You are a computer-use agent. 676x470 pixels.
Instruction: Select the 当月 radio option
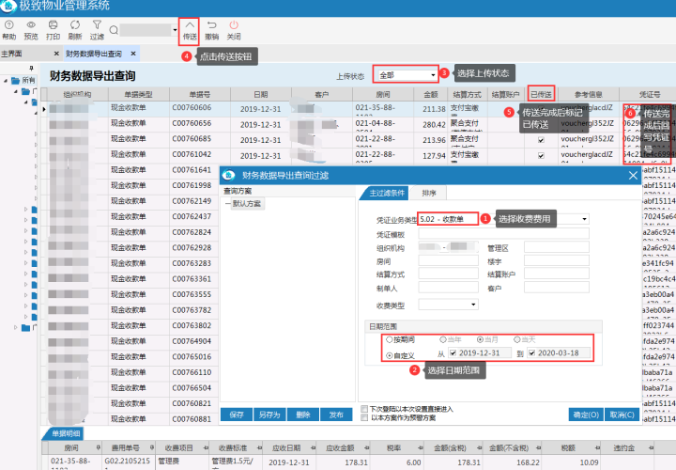point(480,339)
